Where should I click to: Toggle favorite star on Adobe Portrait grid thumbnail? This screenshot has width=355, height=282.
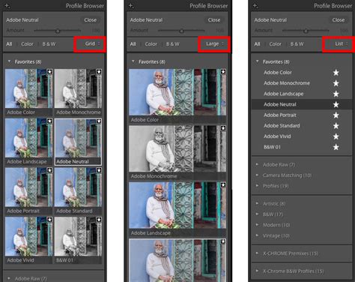(x=49, y=170)
